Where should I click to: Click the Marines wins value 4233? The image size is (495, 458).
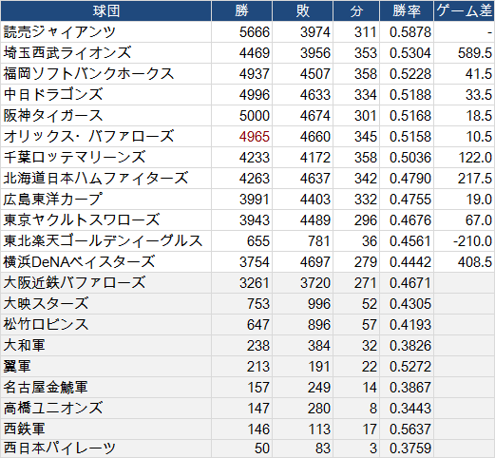(255, 158)
